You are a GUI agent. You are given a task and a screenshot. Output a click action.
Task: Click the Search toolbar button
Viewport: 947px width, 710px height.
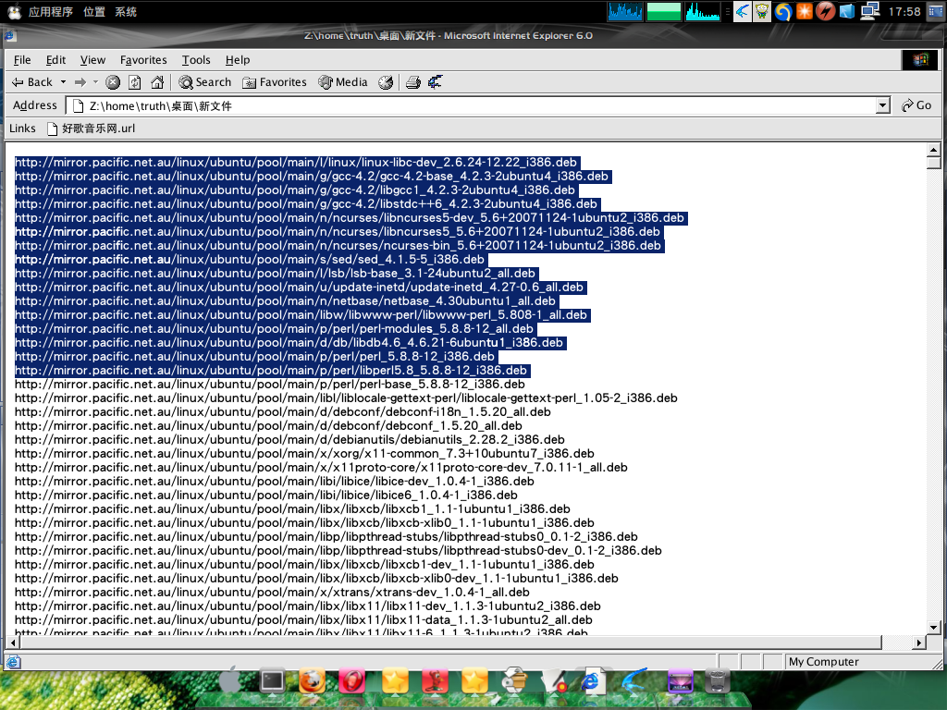(205, 82)
